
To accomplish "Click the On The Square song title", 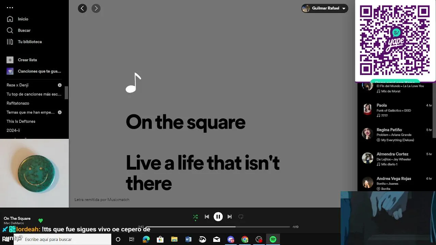I will 17,218.
